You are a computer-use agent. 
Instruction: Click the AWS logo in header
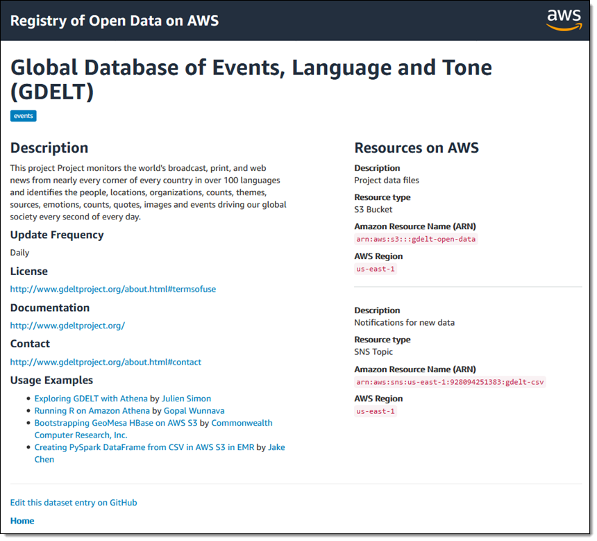tap(563, 19)
